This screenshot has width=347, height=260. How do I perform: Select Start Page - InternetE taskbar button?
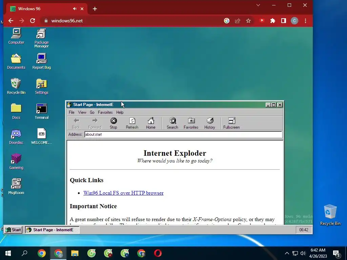click(52, 230)
